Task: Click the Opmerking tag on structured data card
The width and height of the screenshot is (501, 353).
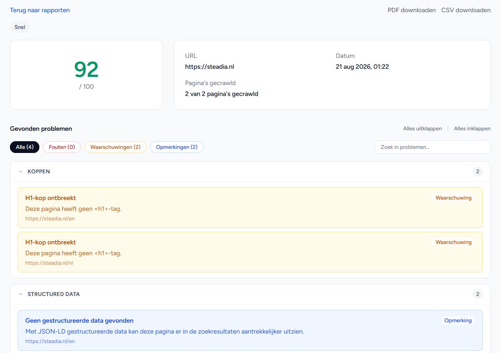Action: [458, 320]
